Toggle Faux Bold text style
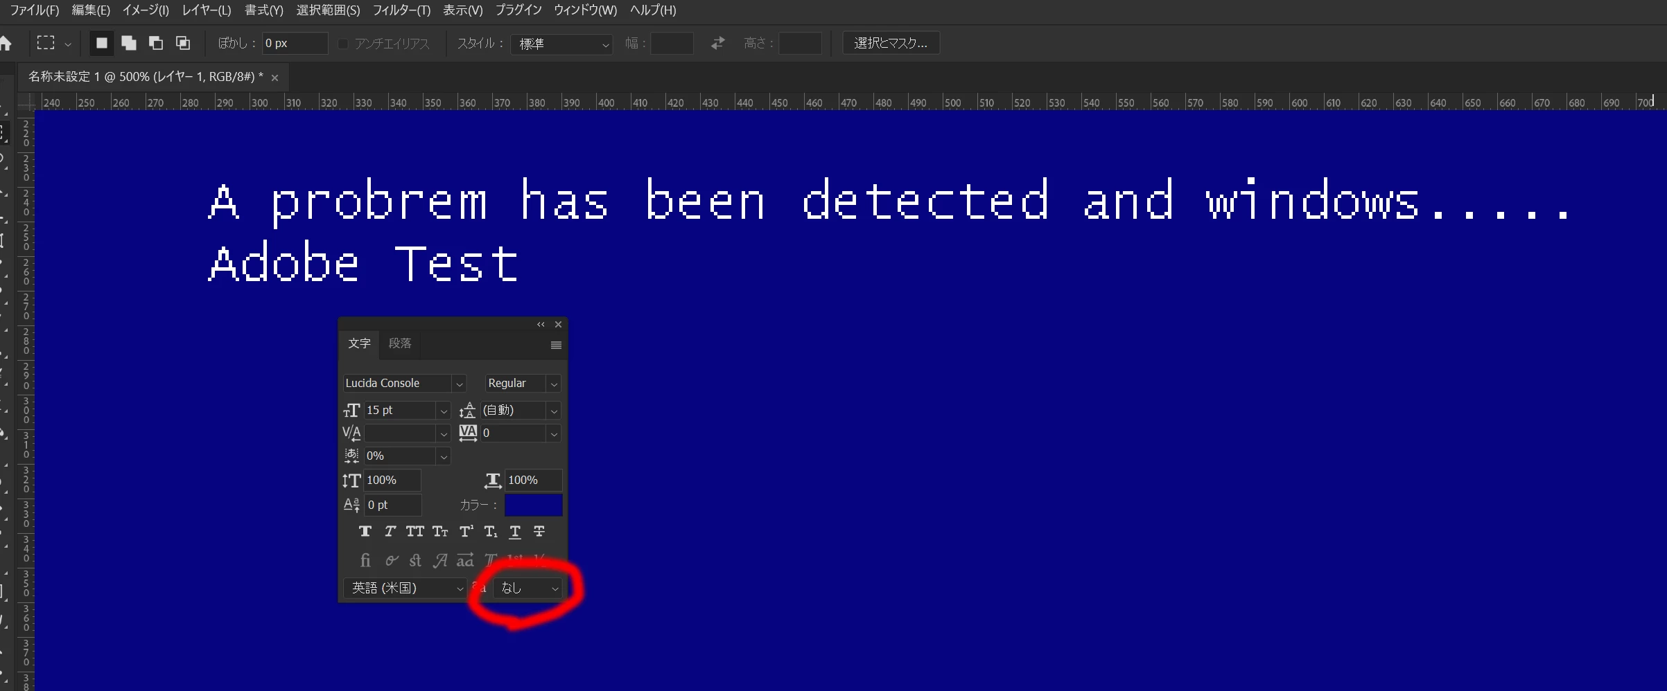Viewport: 1667px width, 691px height. pos(365,531)
